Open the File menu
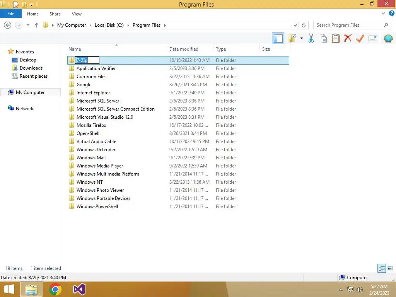The height and width of the screenshot is (297, 396). 10,14
